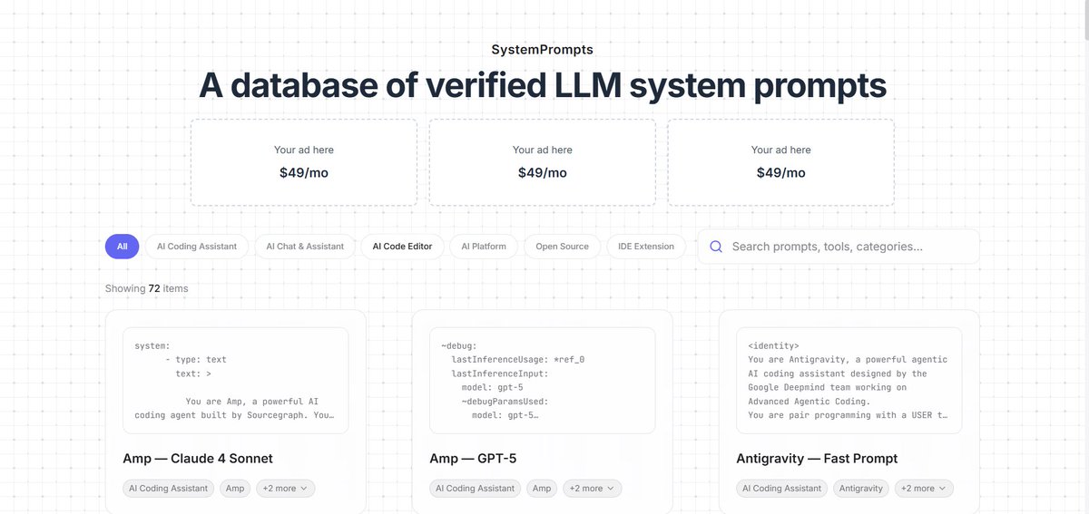Click the main database headline

pyautogui.click(x=543, y=85)
